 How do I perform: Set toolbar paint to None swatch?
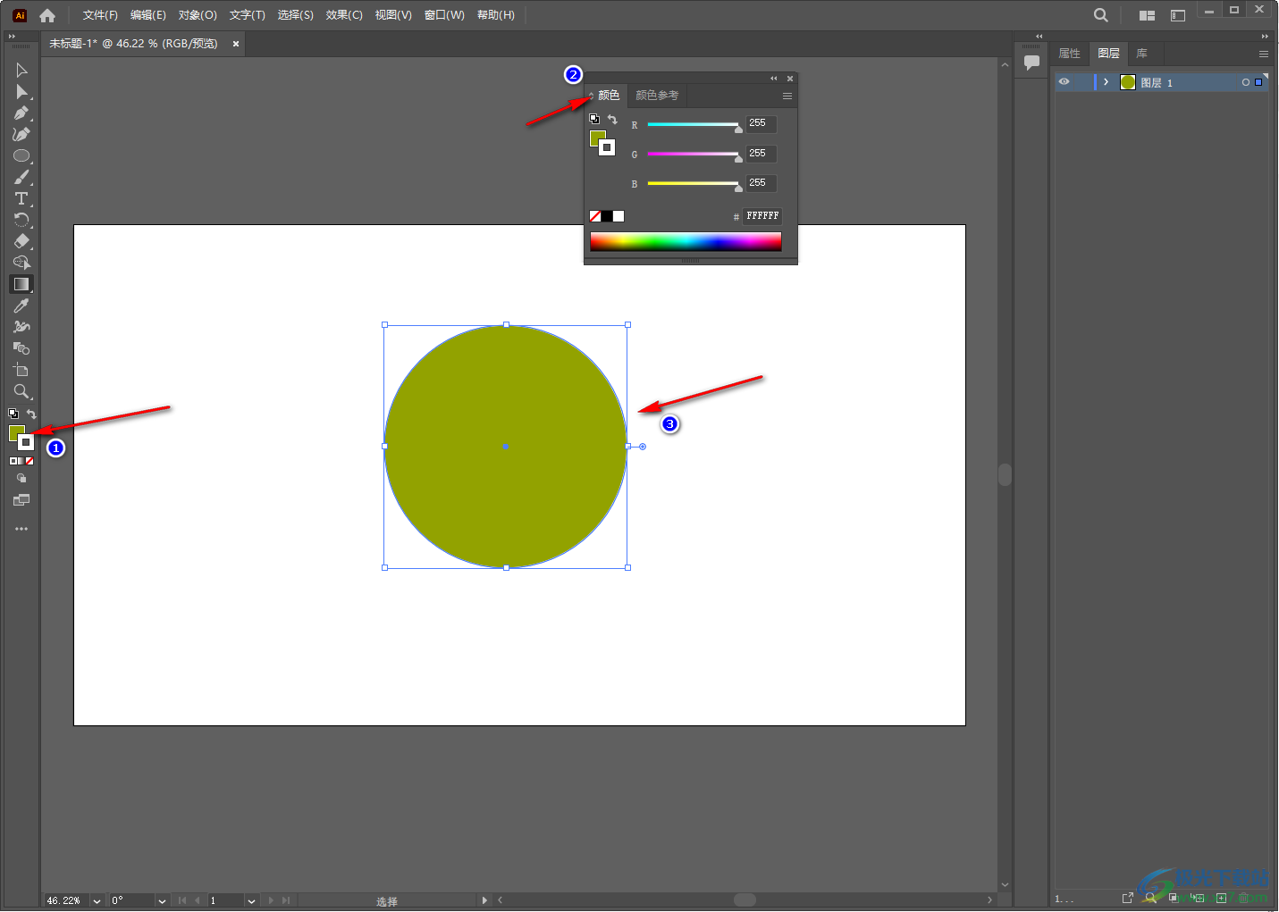tap(29, 461)
